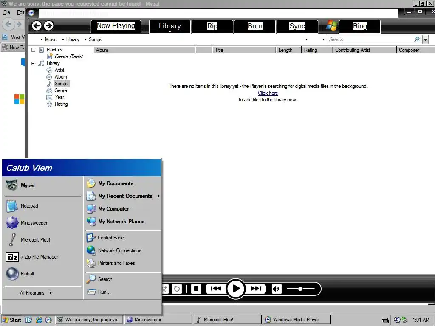This screenshot has height=326, width=435.
Task: Open Control Panel from the Start menu
Action: 123,238
